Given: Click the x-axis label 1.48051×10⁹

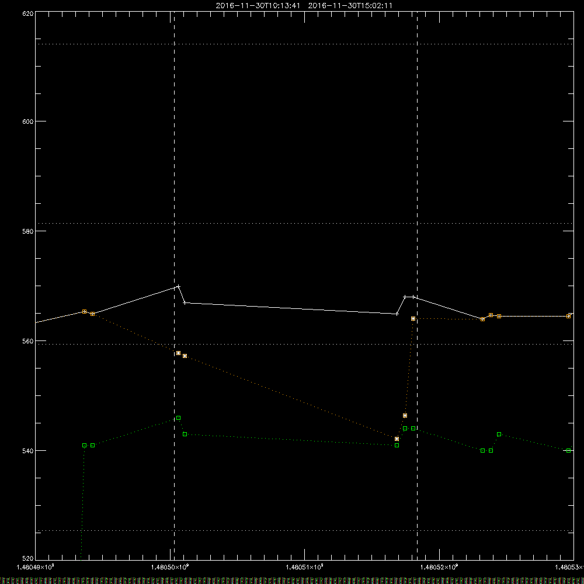Looking at the screenshot, I should pyautogui.click(x=305, y=567).
